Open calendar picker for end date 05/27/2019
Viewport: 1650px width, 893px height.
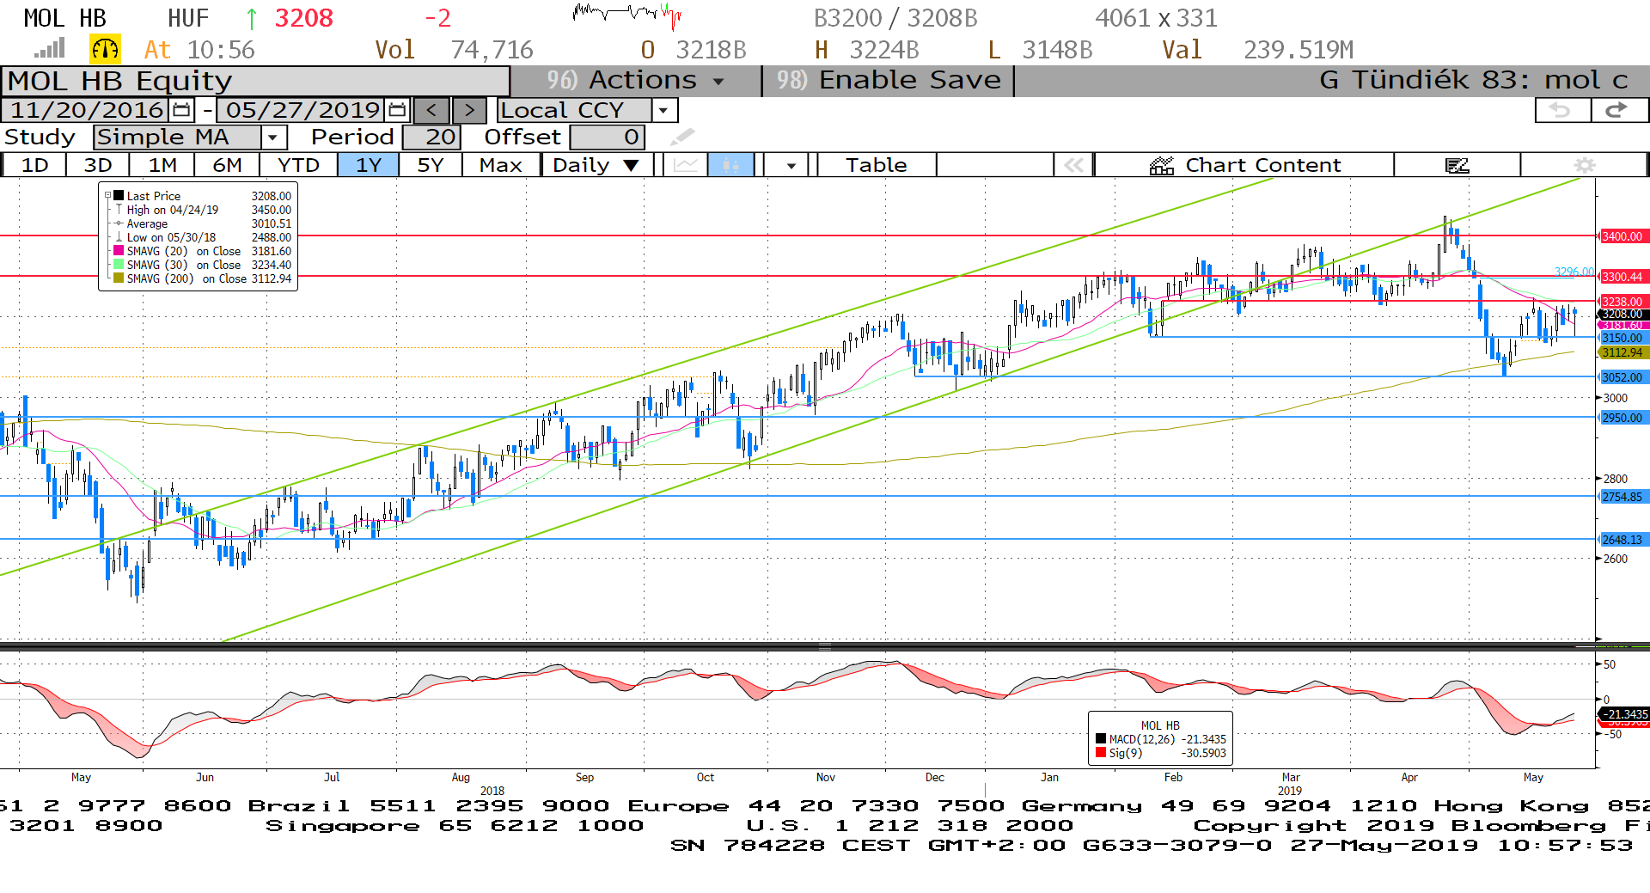[397, 110]
